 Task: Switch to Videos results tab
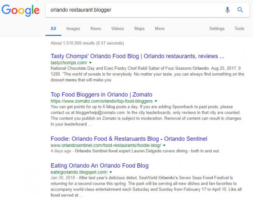tap(118, 28)
